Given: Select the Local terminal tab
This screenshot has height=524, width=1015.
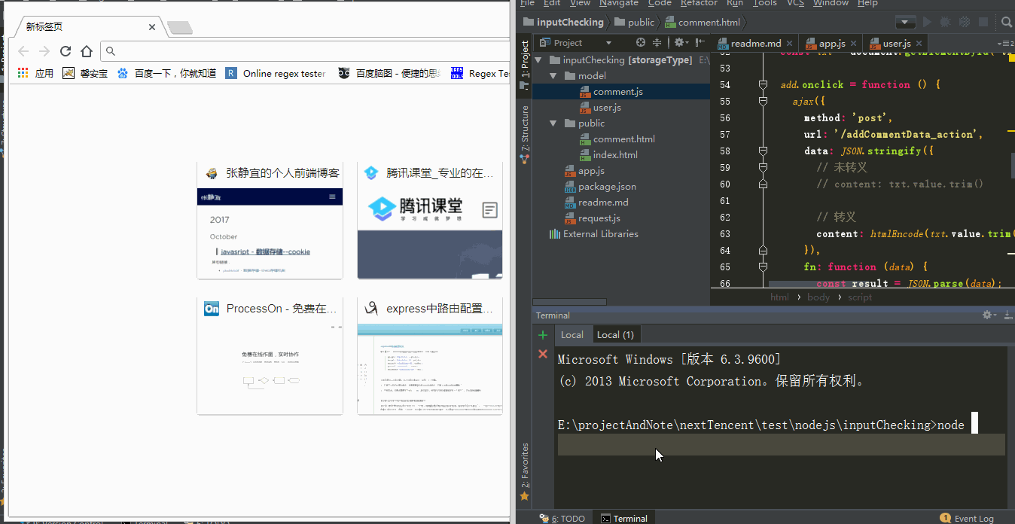Looking at the screenshot, I should (x=572, y=335).
